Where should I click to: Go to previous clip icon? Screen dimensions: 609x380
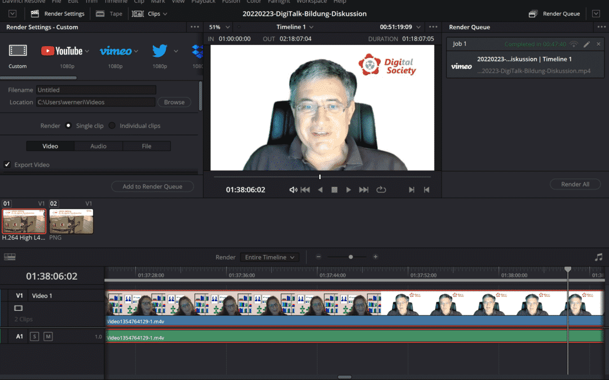tap(426, 190)
